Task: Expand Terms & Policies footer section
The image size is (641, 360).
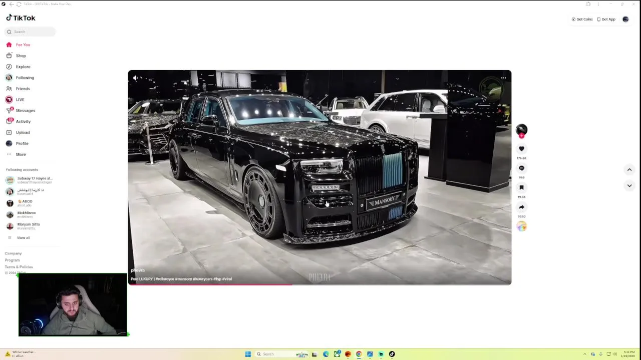Action: 19,267
